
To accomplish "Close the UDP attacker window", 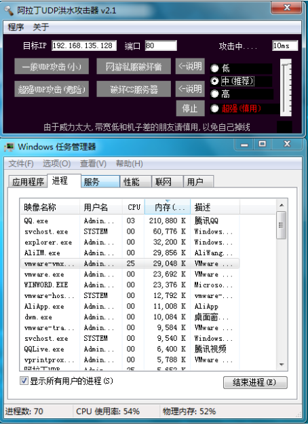I will coord(286,8).
